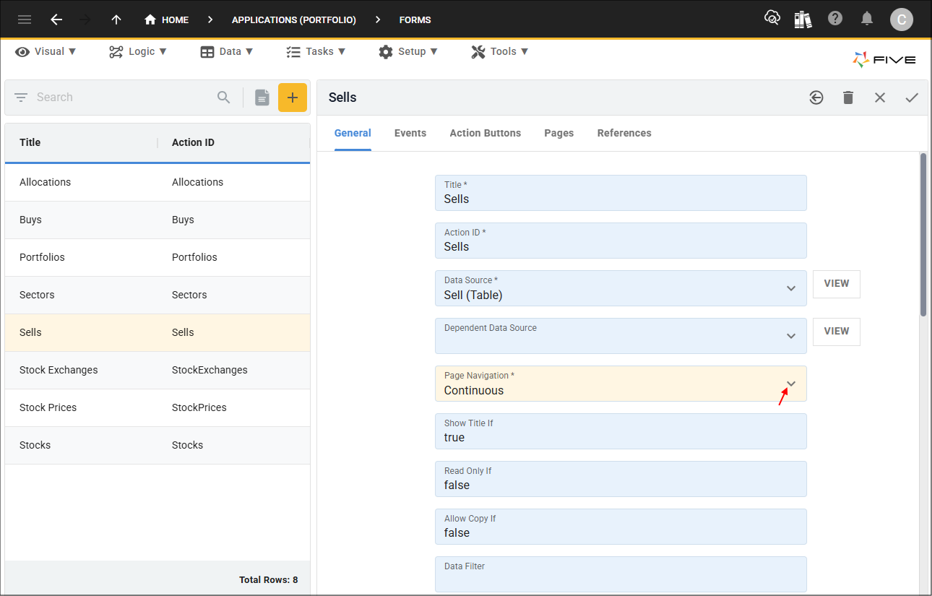Save the form with the checkmark icon

912,98
